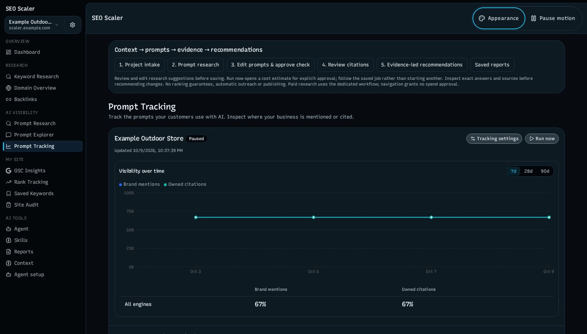Open the Appearance menu

click(x=499, y=18)
